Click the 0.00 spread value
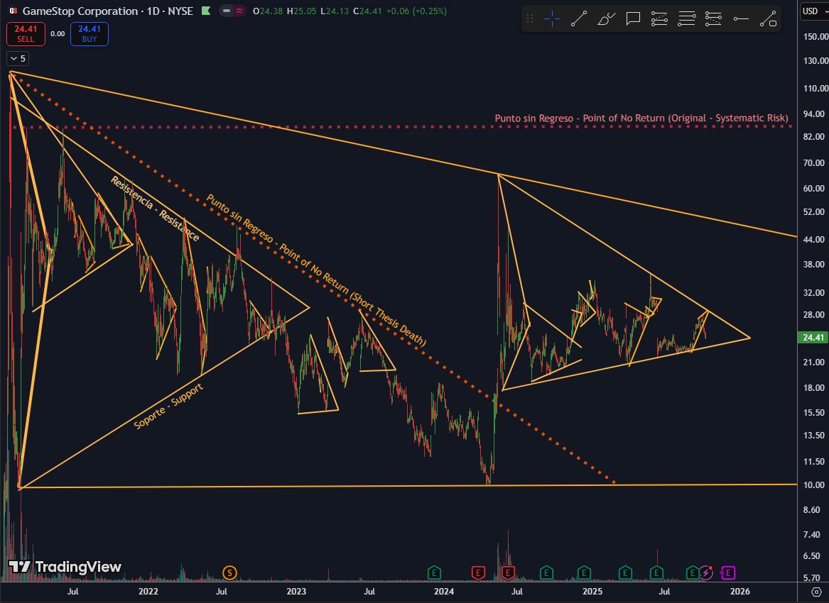The image size is (829, 603). click(58, 34)
